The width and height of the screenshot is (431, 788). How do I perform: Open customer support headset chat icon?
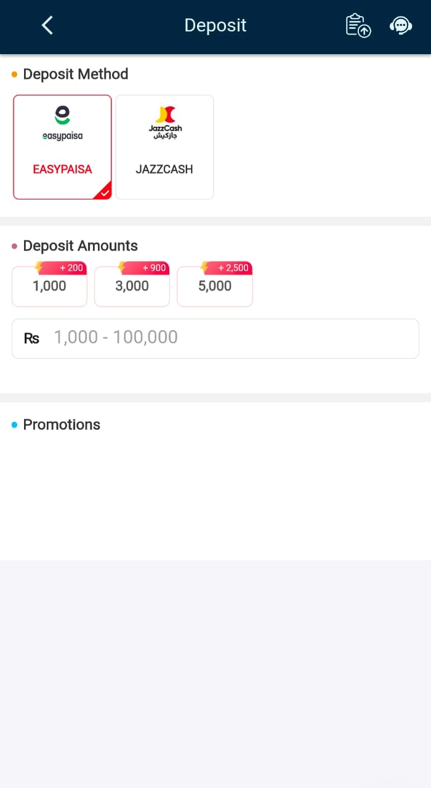coord(401,25)
